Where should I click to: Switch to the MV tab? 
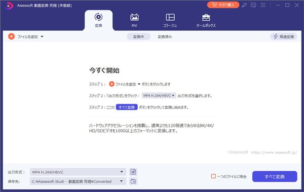click(134, 20)
